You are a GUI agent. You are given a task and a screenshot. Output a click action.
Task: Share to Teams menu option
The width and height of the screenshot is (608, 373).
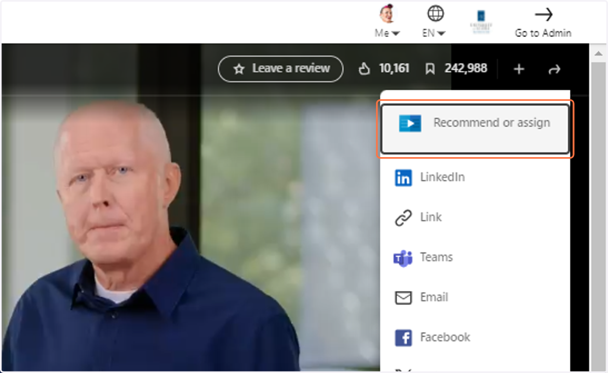pos(475,257)
